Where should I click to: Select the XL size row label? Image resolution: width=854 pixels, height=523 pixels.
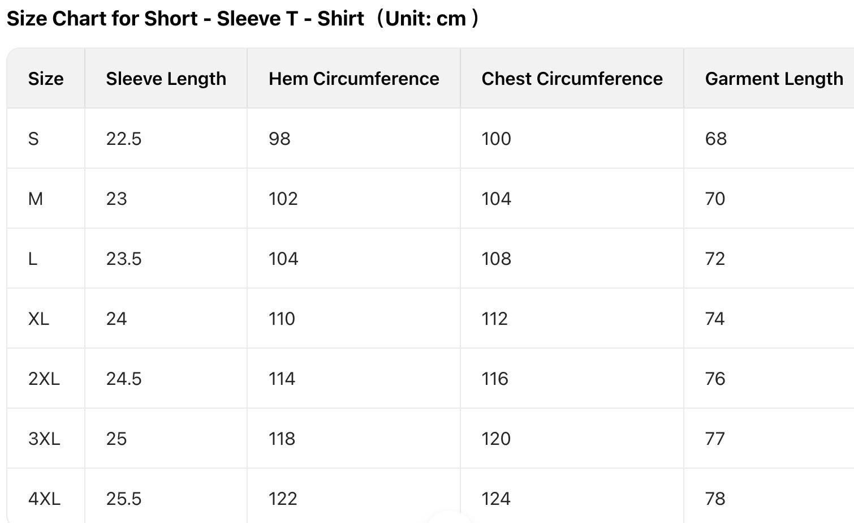click(x=38, y=319)
